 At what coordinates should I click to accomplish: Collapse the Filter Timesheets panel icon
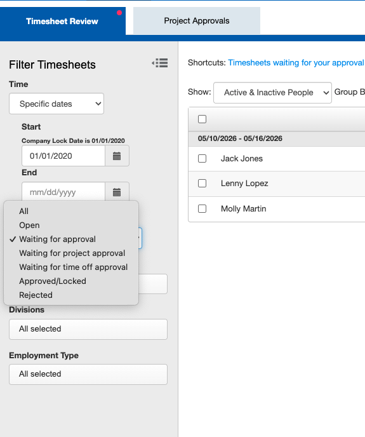click(x=160, y=63)
